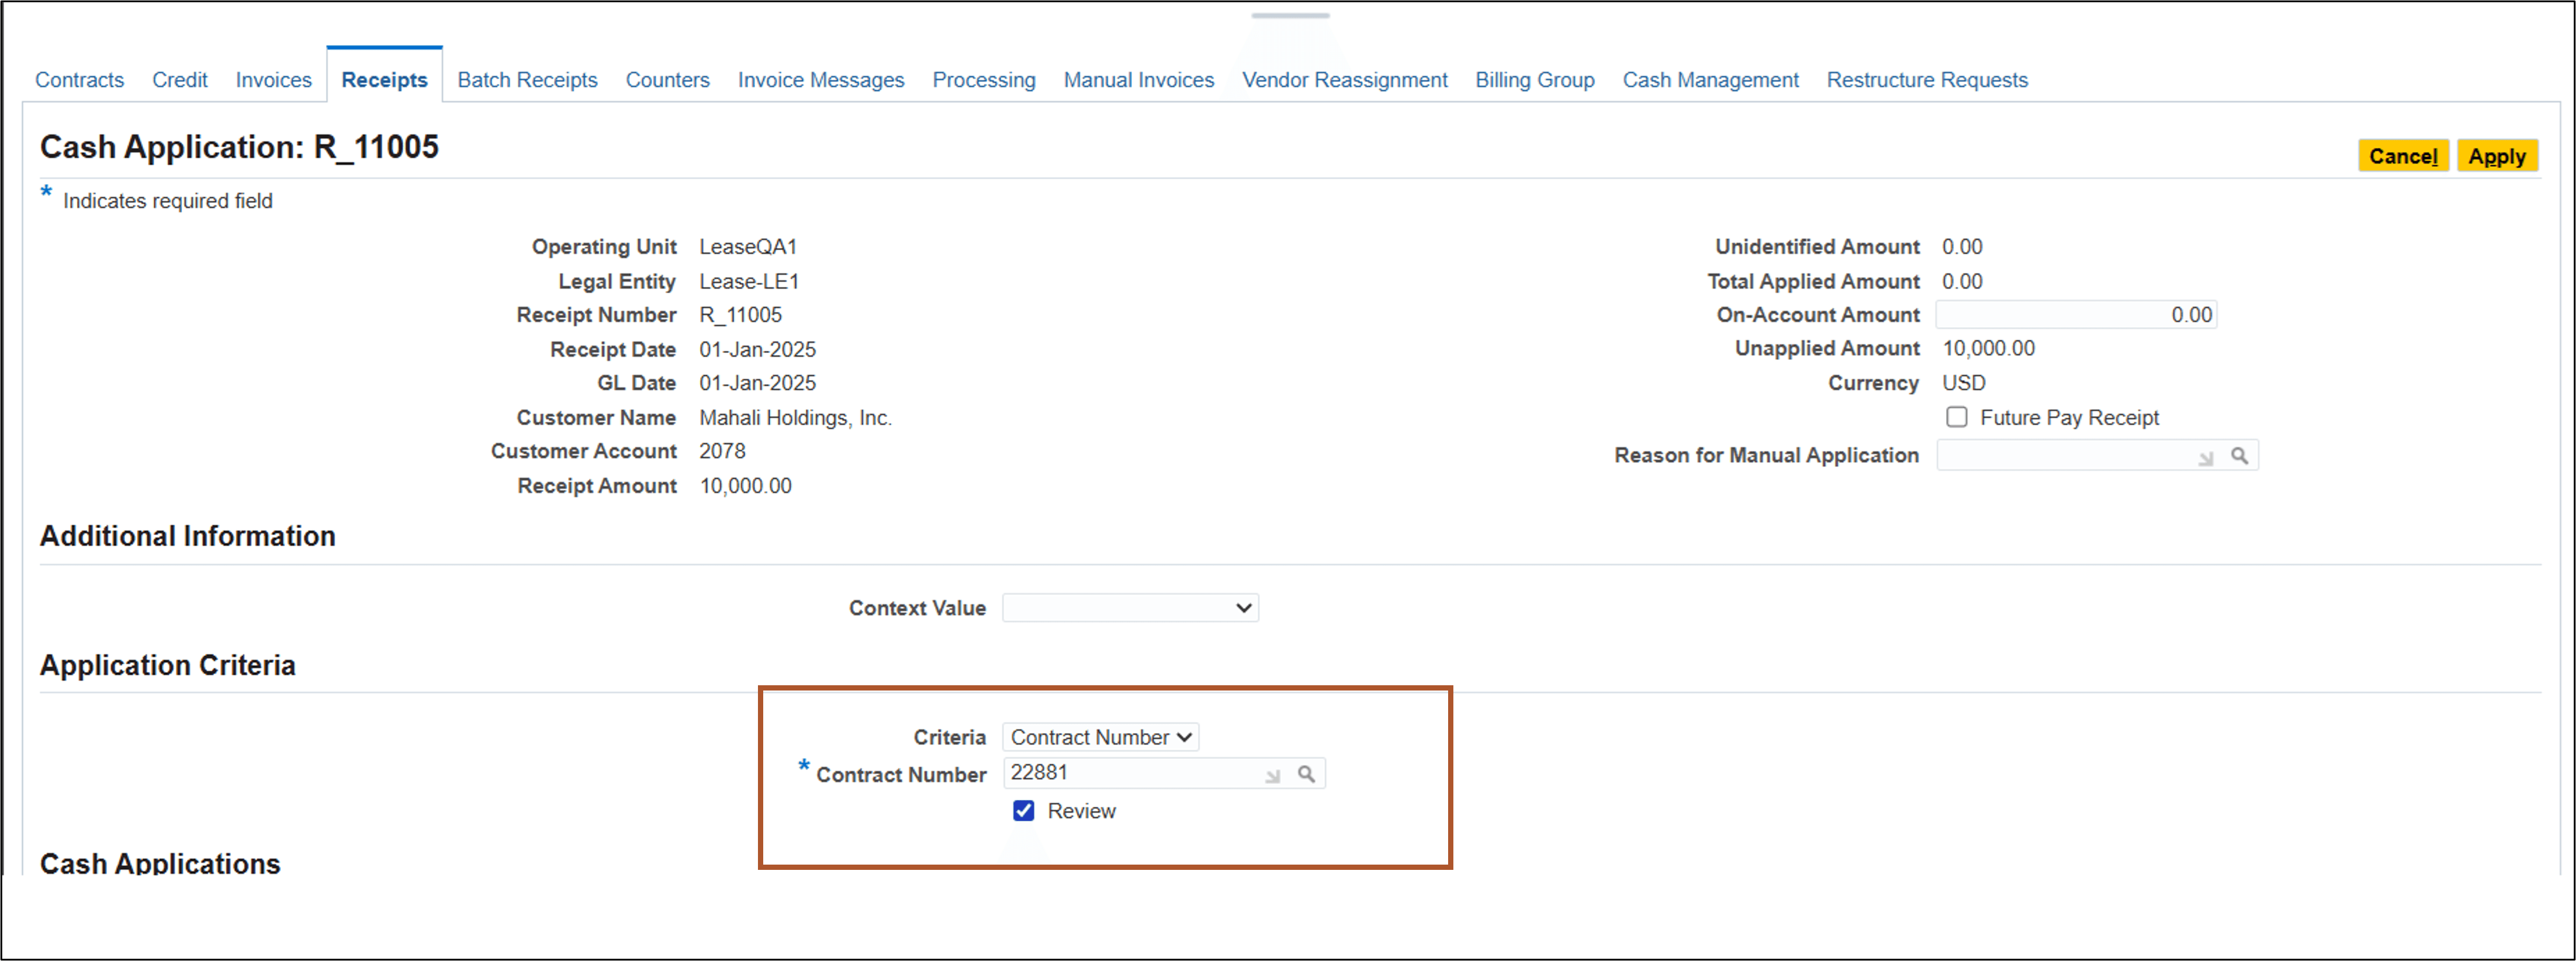This screenshot has height=961, width=2576.
Task: Uncheck the Review checkbox
Action: (1023, 811)
